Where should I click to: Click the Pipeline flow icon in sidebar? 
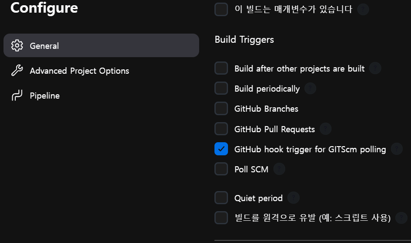click(17, 95)
